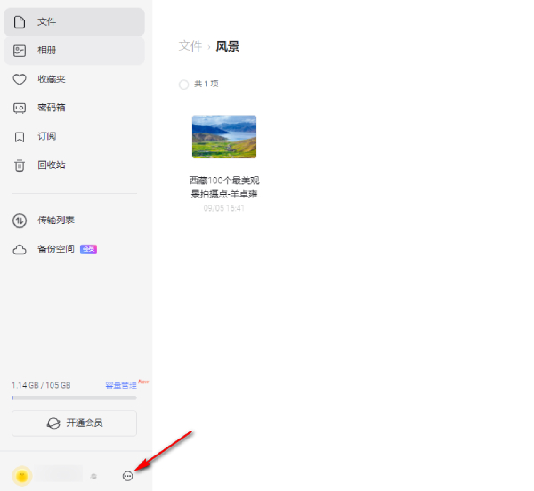
Task: Open 备份空间 backup space via cloud icon
Action: coord(20,250)
